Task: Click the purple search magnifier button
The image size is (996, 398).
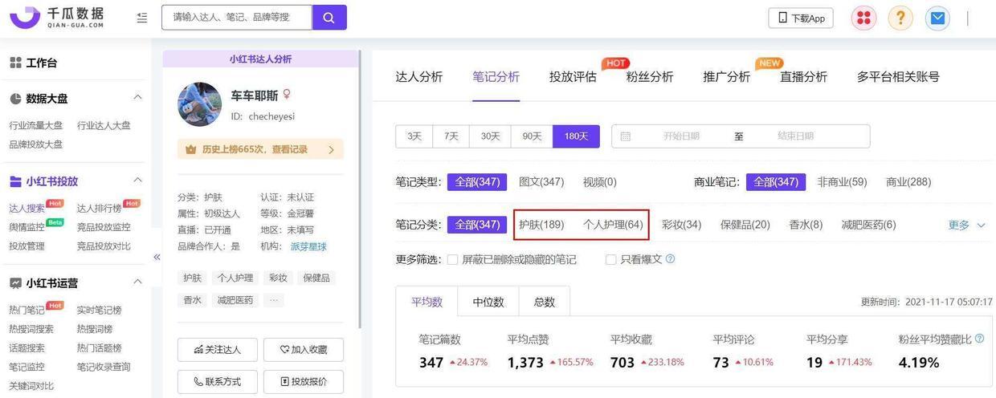Action: 329,18
